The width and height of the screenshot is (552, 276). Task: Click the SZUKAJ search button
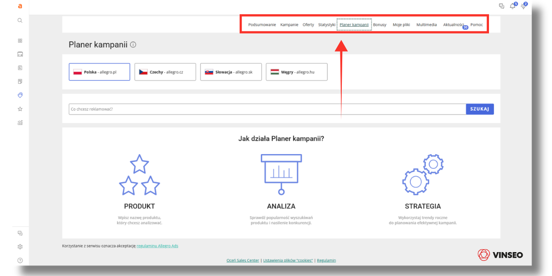[x=480, y=109]
